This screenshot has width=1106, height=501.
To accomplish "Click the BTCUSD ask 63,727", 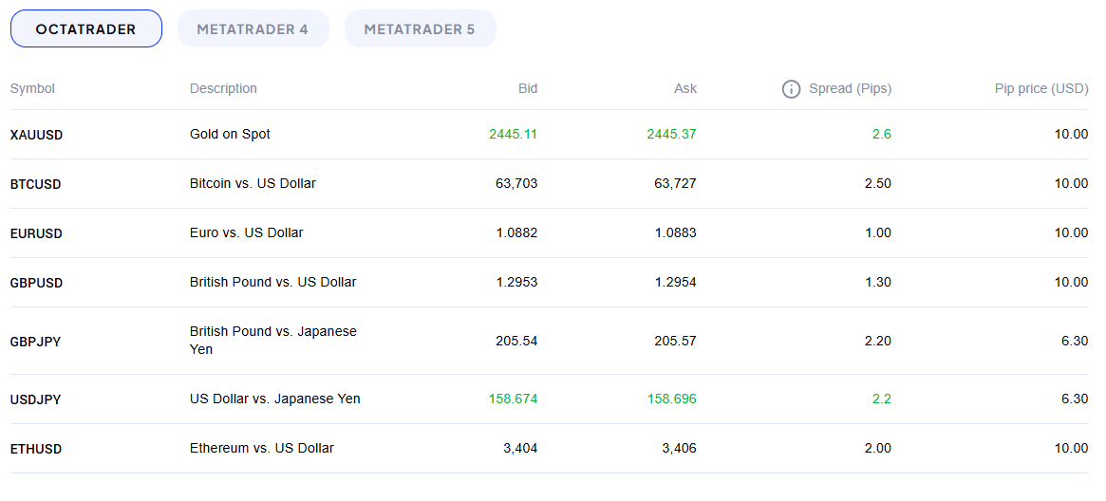I will coord(676,183).
